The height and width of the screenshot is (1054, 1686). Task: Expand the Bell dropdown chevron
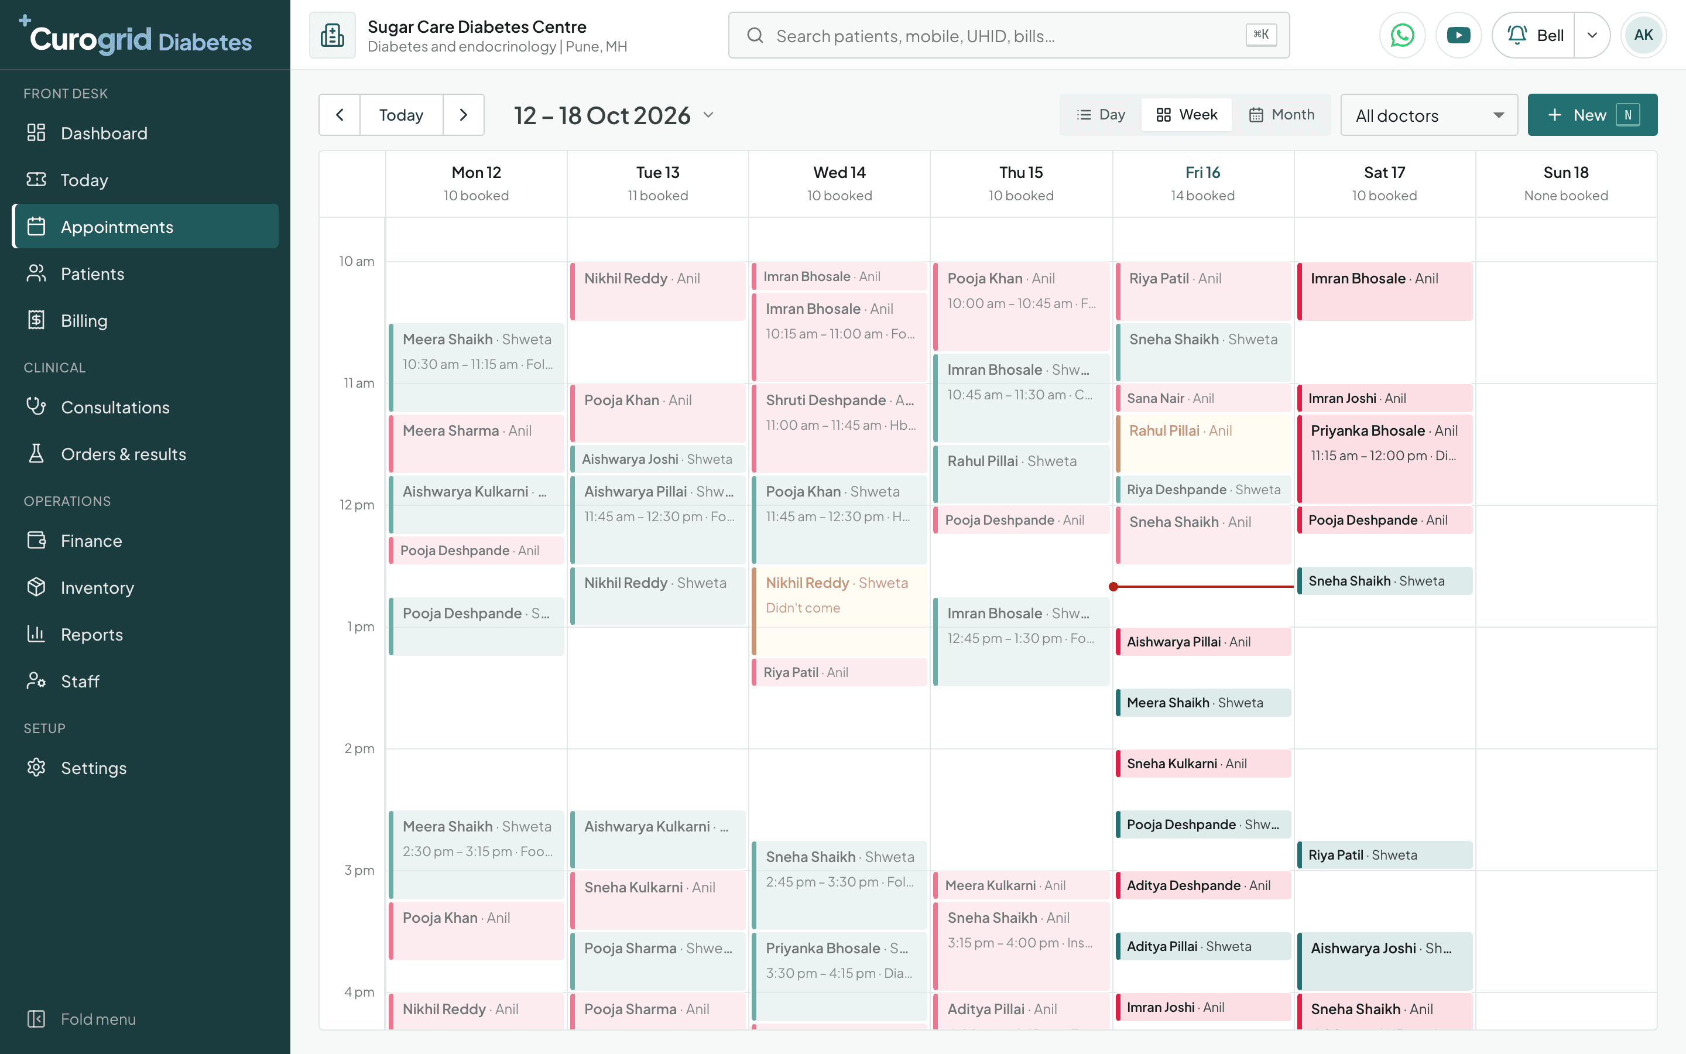click(x=1592, y=35)
